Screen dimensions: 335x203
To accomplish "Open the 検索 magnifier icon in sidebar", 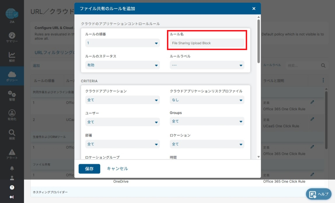I will 12,133.
